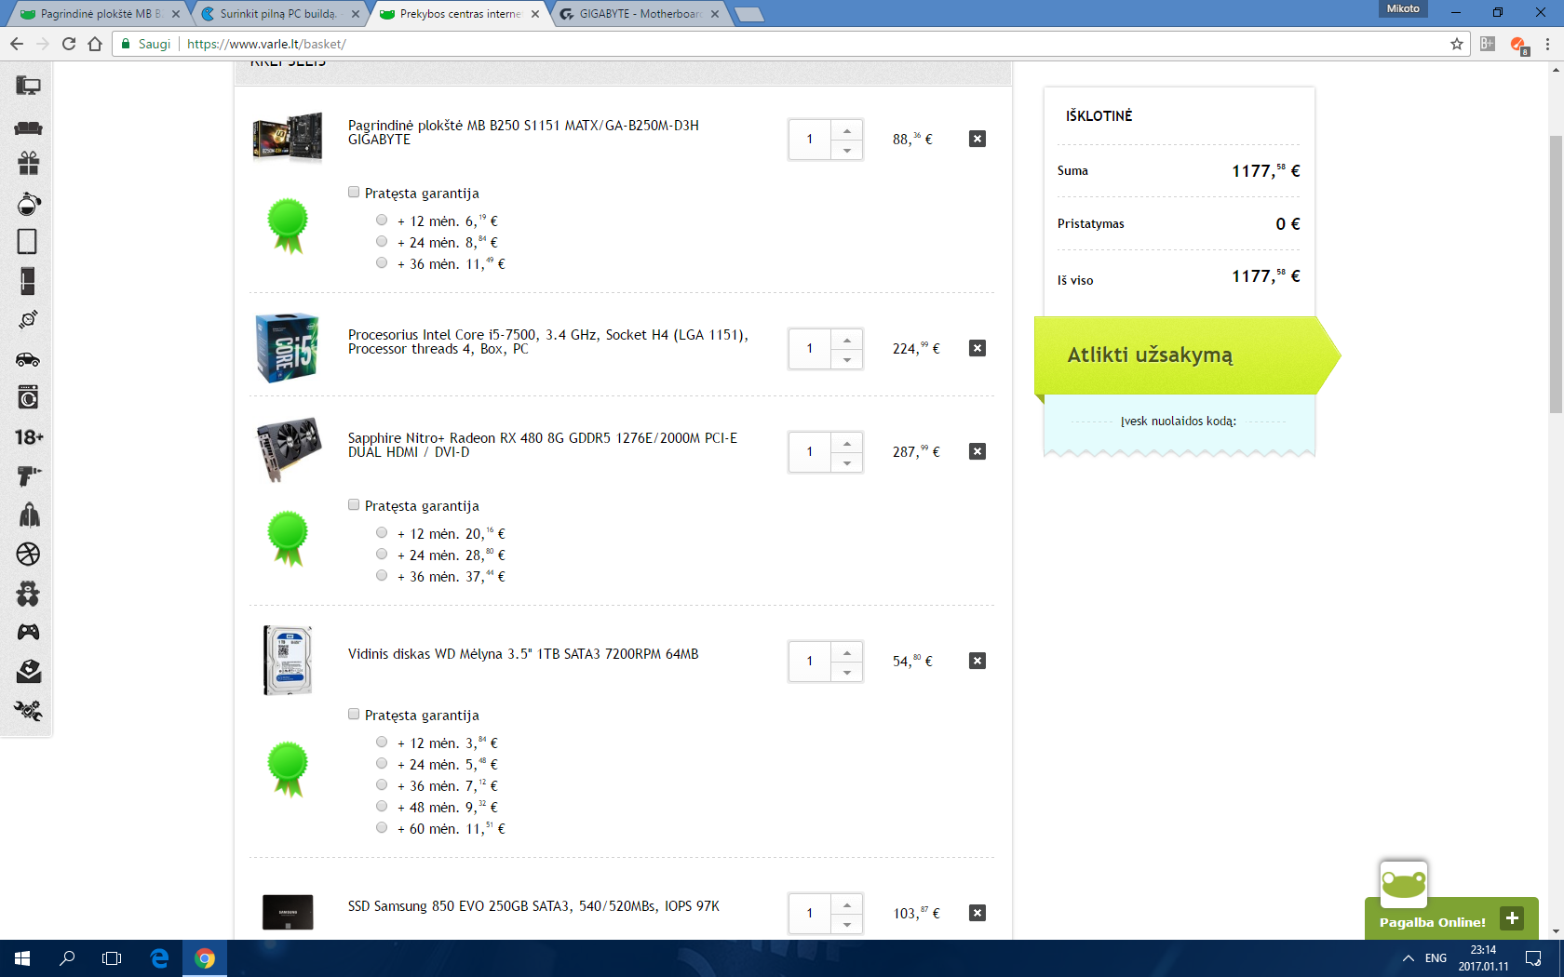1564x977 pixels.
Task: Open the washing machine appliances category icon
Action: pyautogui.click(x=28, y=398)
